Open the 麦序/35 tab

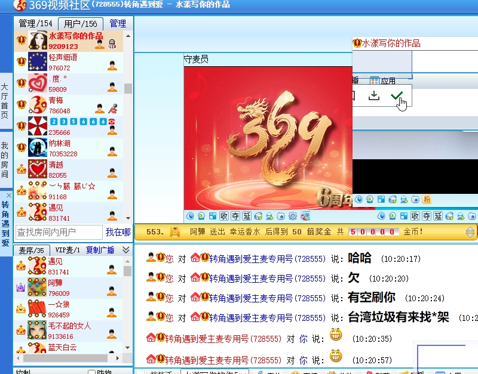click(x=32, y=250)
